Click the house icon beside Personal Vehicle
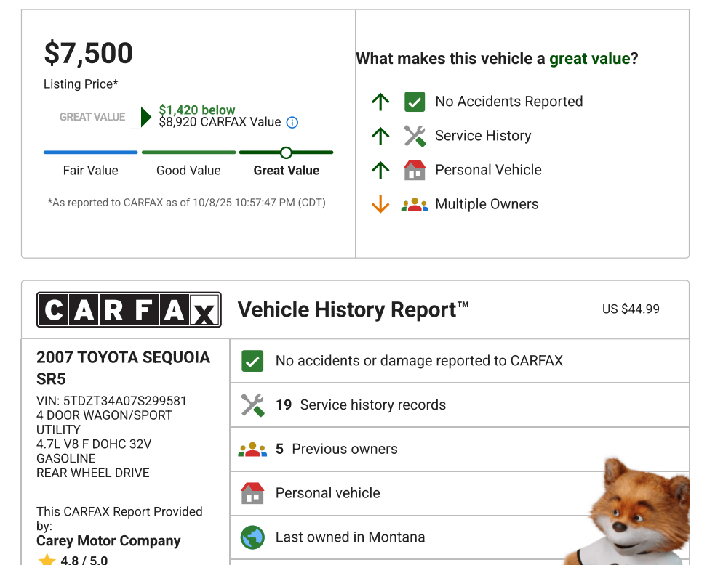707x565 pixels. pyautogui.click(x=415, y=170)
